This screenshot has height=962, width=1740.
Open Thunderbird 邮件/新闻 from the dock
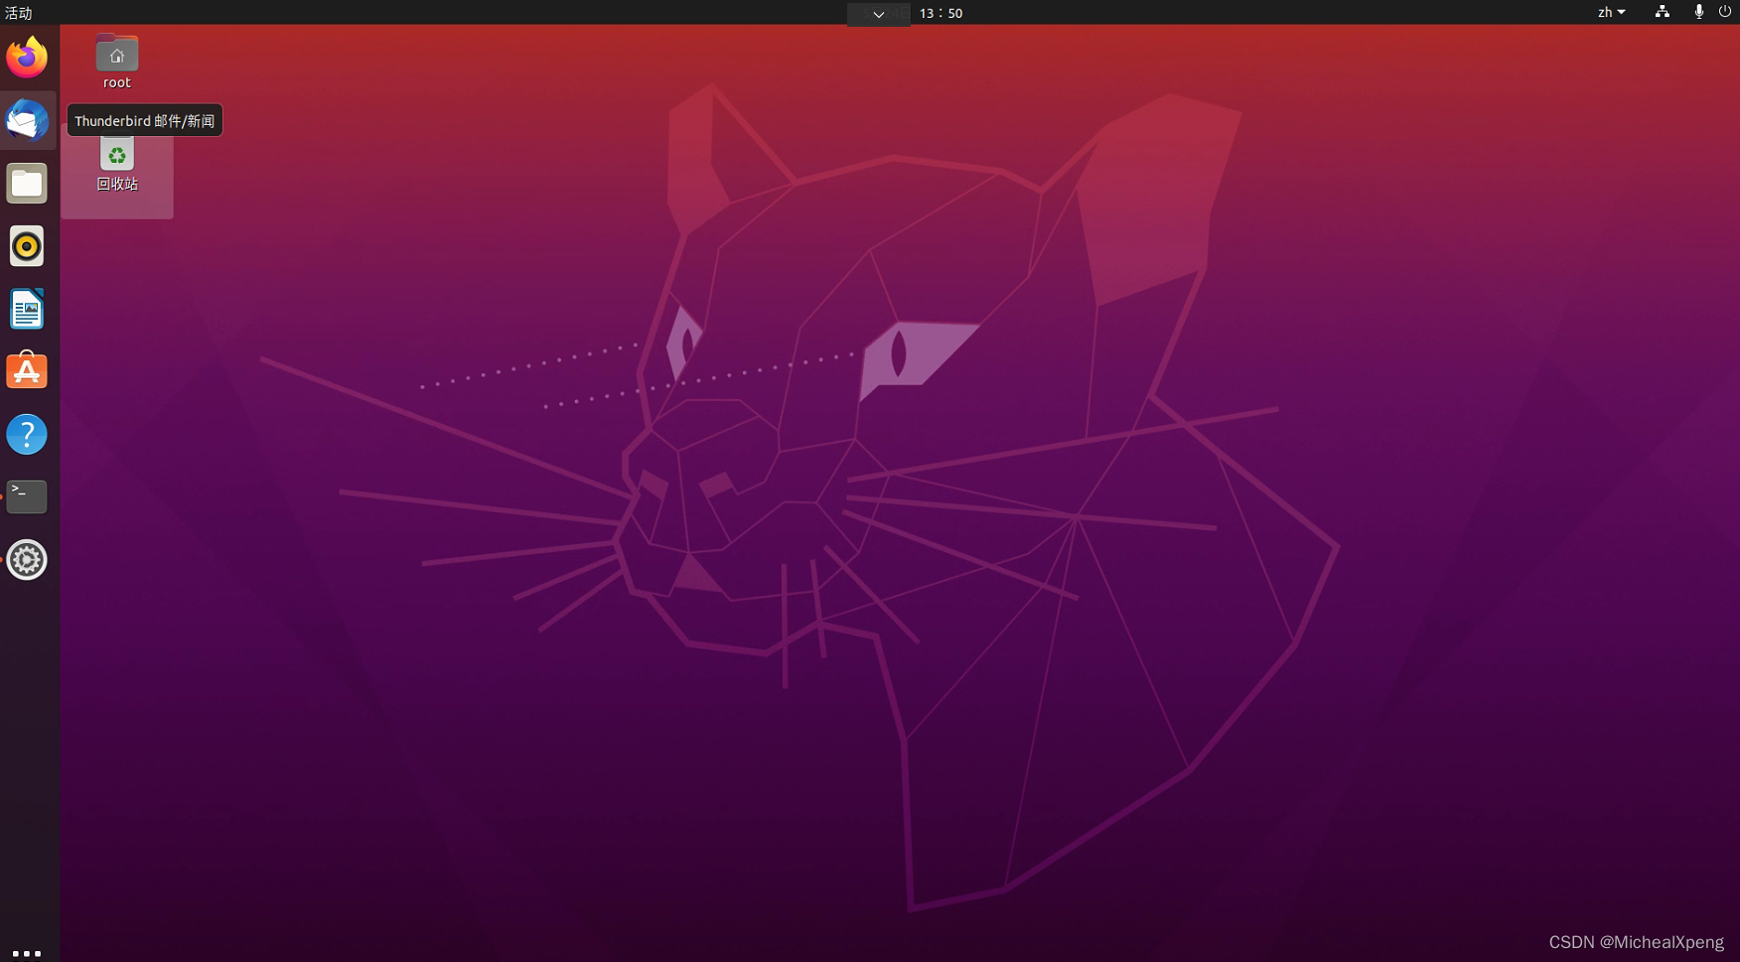point(26,120)
